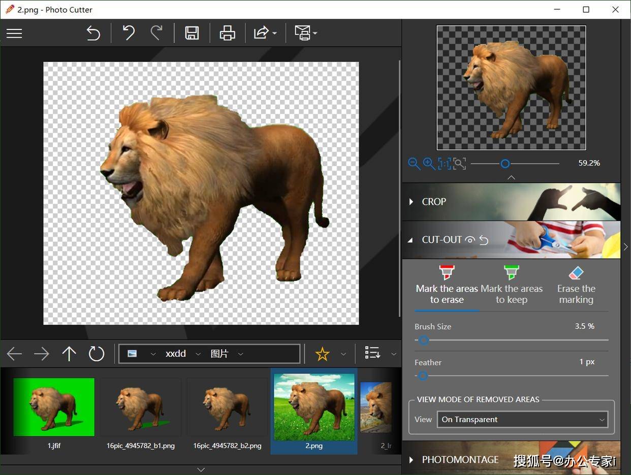Click the 图片 folder in path

pyautogui.click(x=219, y=354)
